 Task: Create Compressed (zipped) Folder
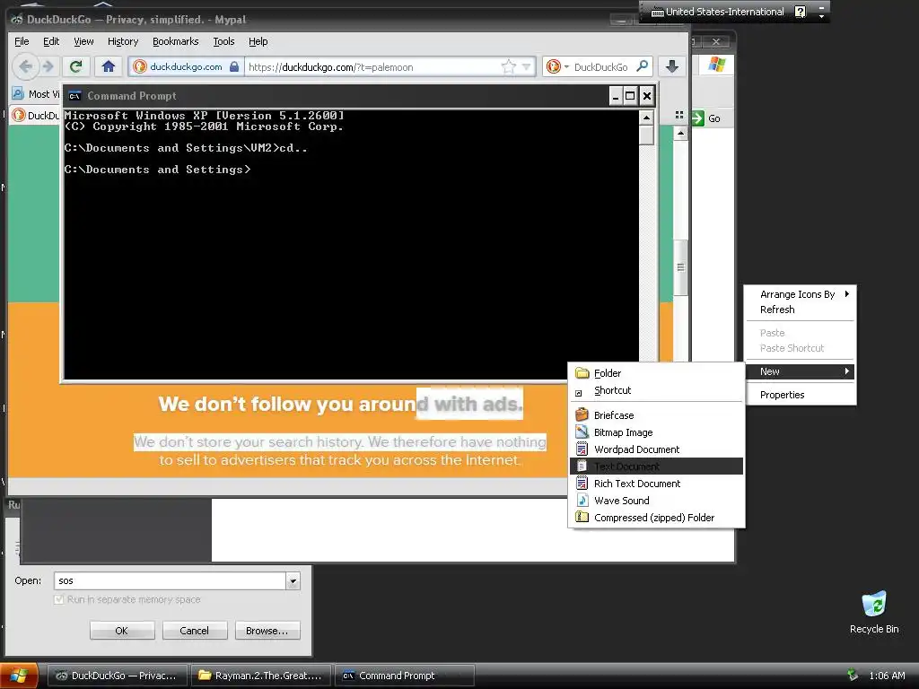click(656, 518)
